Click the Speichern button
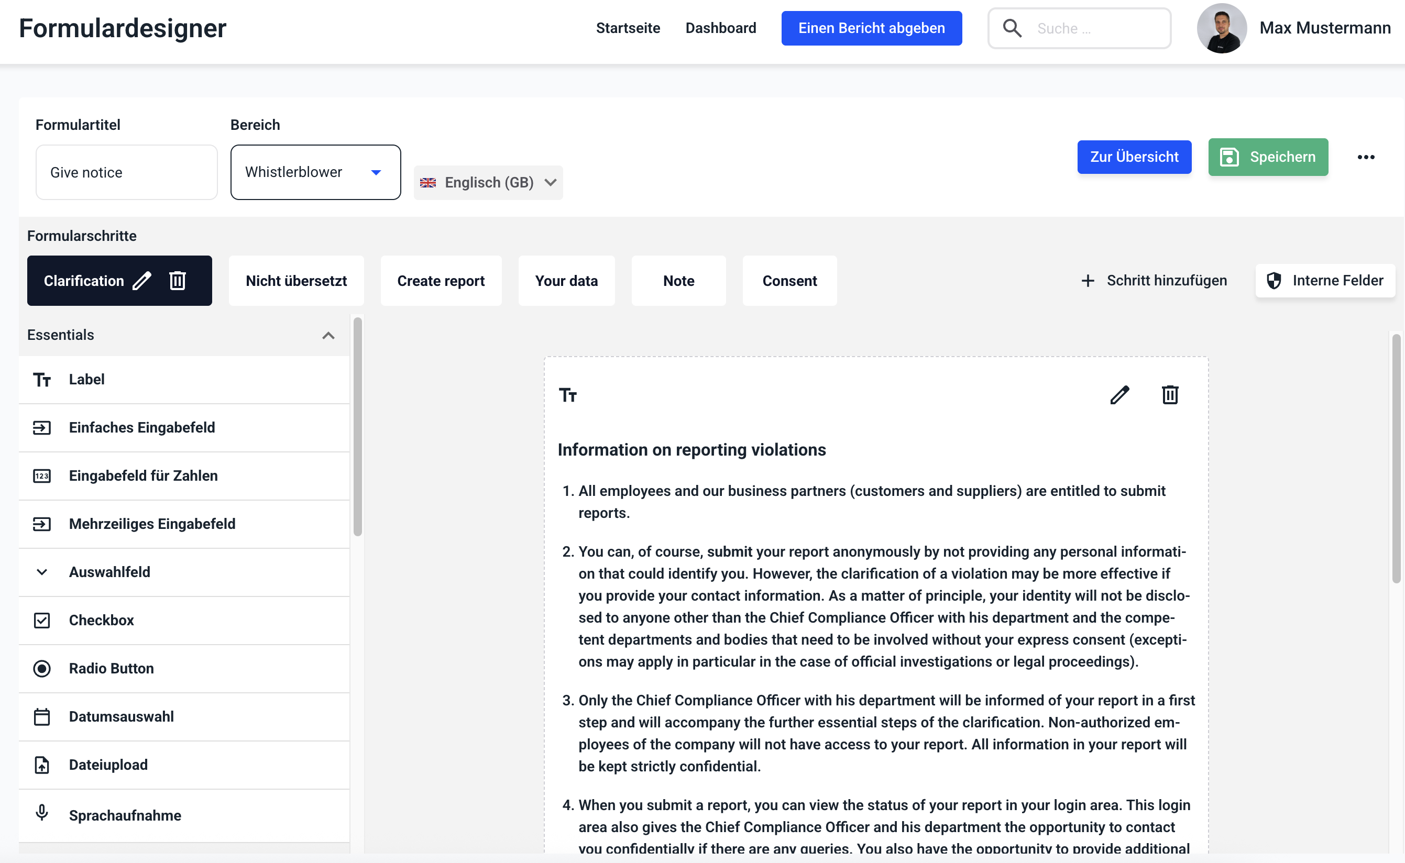Image resolution: width=1405 pixels, height=863 pixels. pyautogui.click(x=1268, y=157)
